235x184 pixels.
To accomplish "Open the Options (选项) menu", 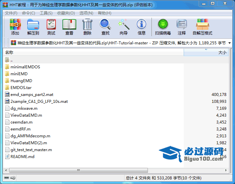I will pyautogui.click(x=86, y=13).
